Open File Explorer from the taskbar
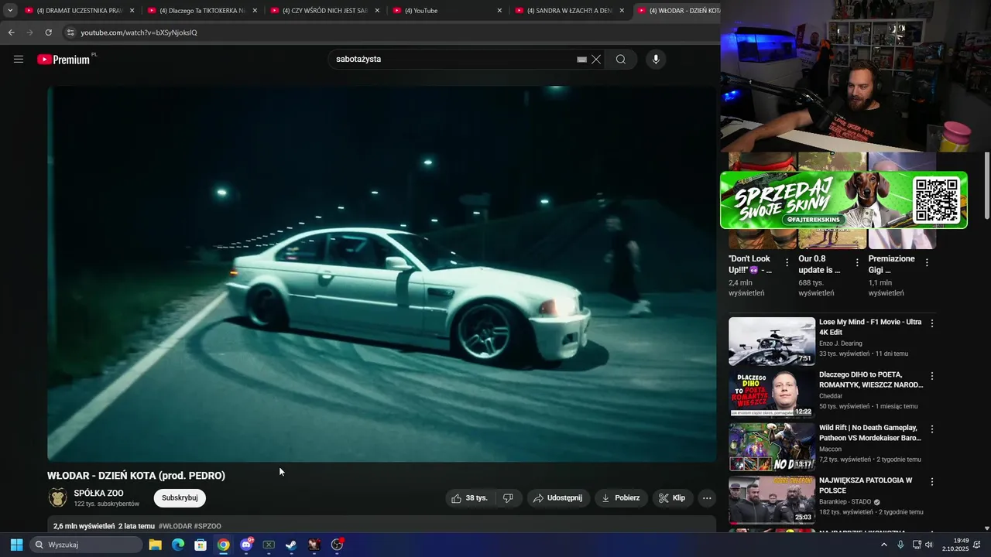 pos(155,545)
